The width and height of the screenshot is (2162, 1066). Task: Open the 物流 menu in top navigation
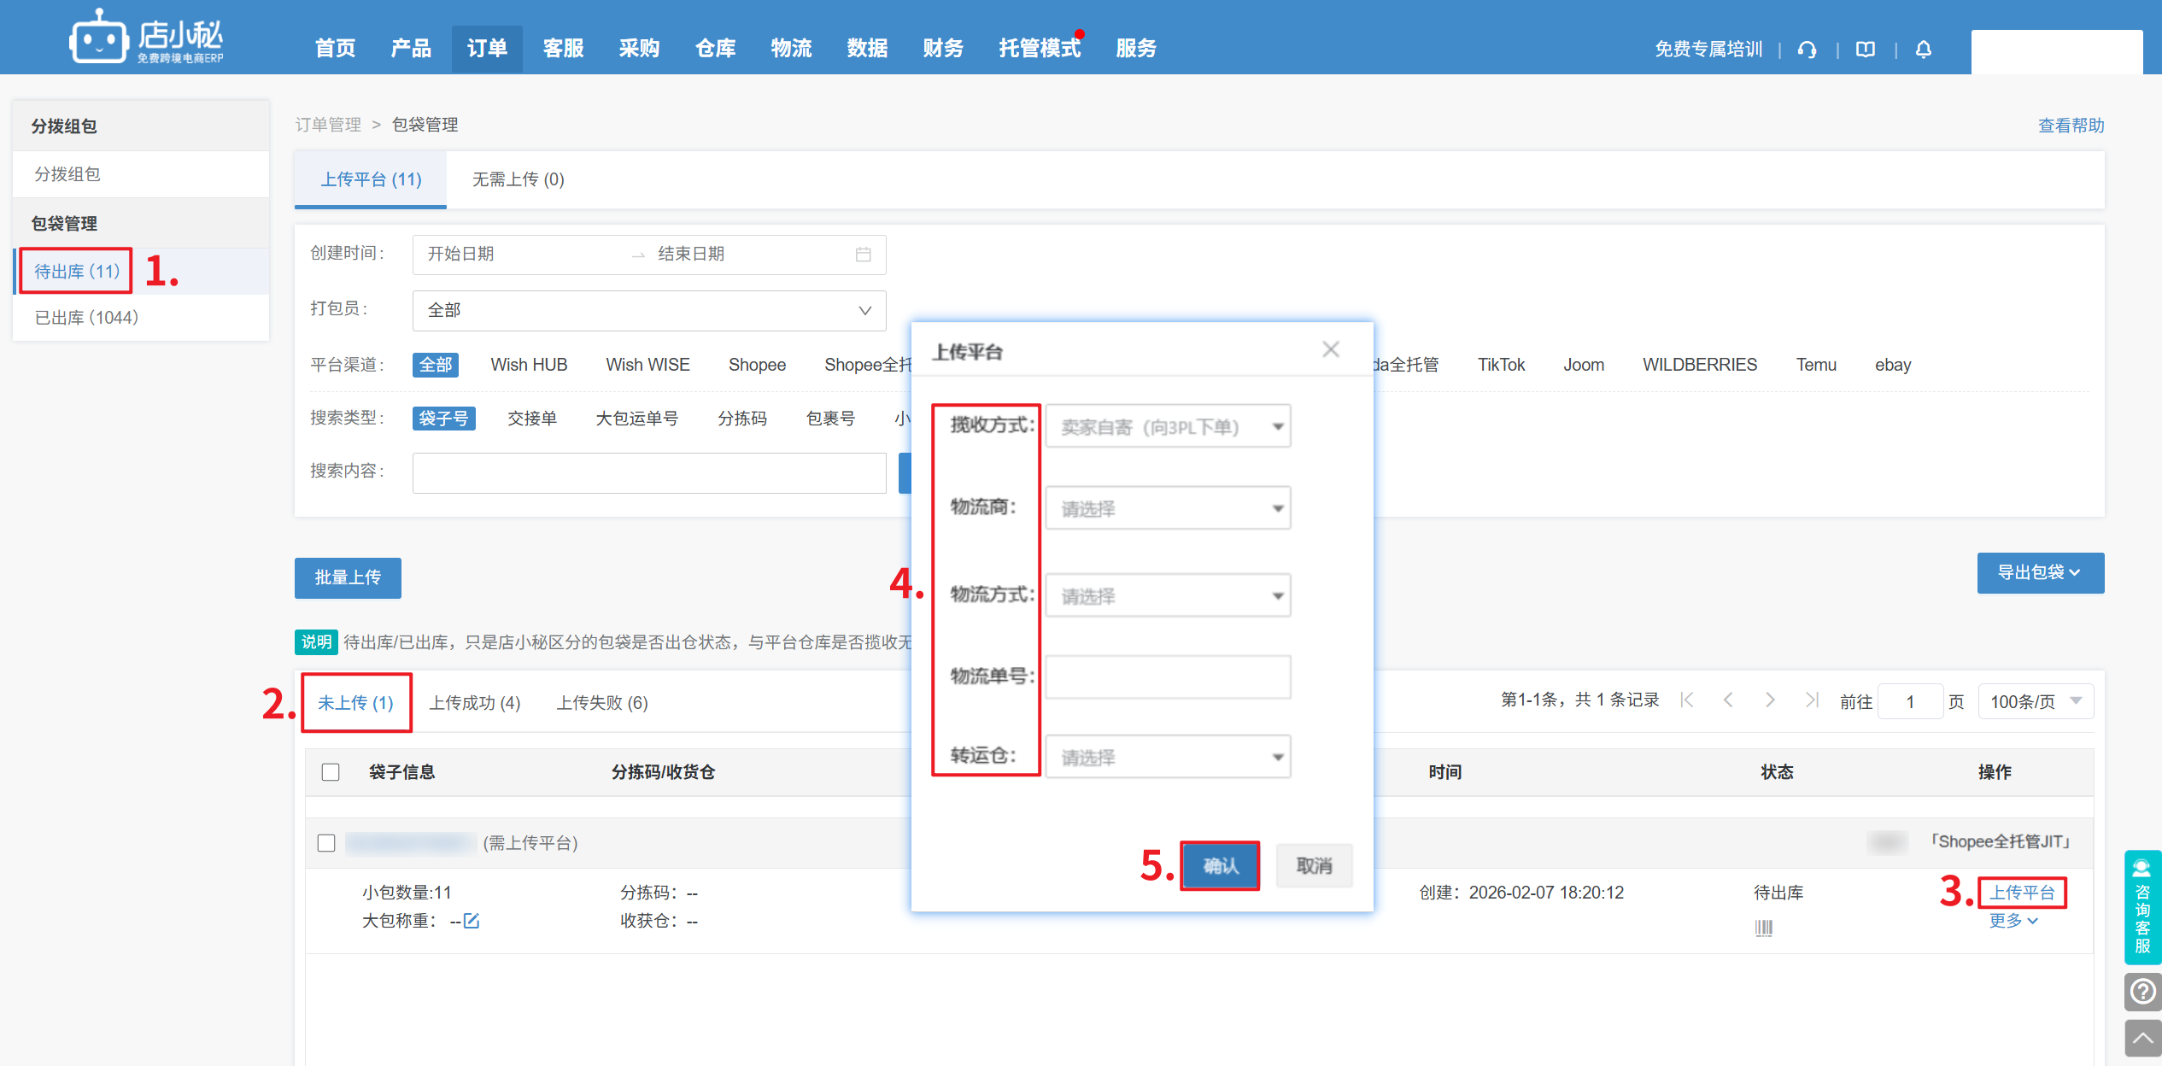pyautogui.click(x=790, y=49)
